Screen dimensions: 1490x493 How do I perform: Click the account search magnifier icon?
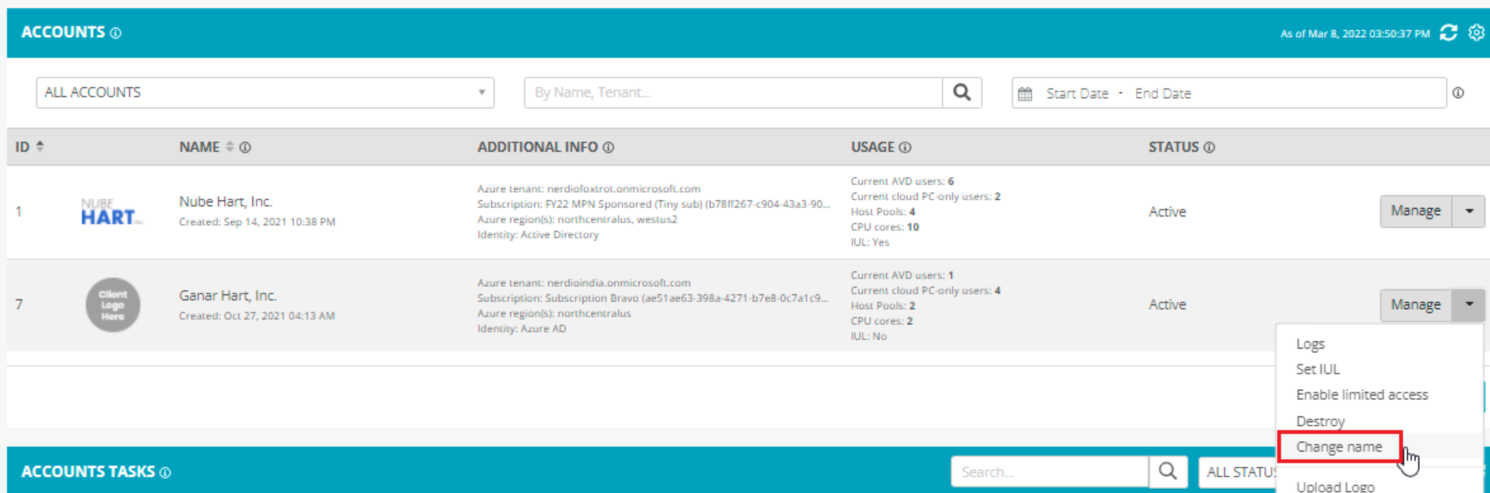pos(962,93)
